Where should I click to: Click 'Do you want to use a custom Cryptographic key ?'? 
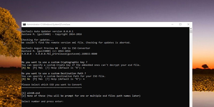click(54, 62)
